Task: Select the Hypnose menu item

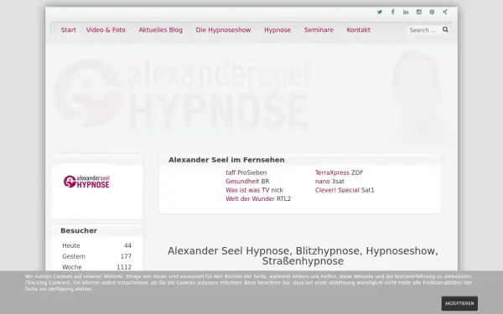Action: click(277, 30)
